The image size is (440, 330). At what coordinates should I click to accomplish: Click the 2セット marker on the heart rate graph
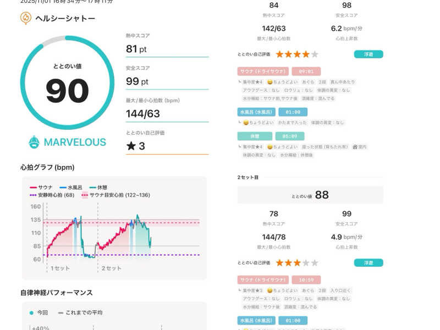[x=111, y=268]
